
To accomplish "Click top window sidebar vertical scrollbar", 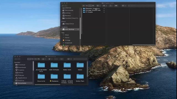I will point(80,28).
